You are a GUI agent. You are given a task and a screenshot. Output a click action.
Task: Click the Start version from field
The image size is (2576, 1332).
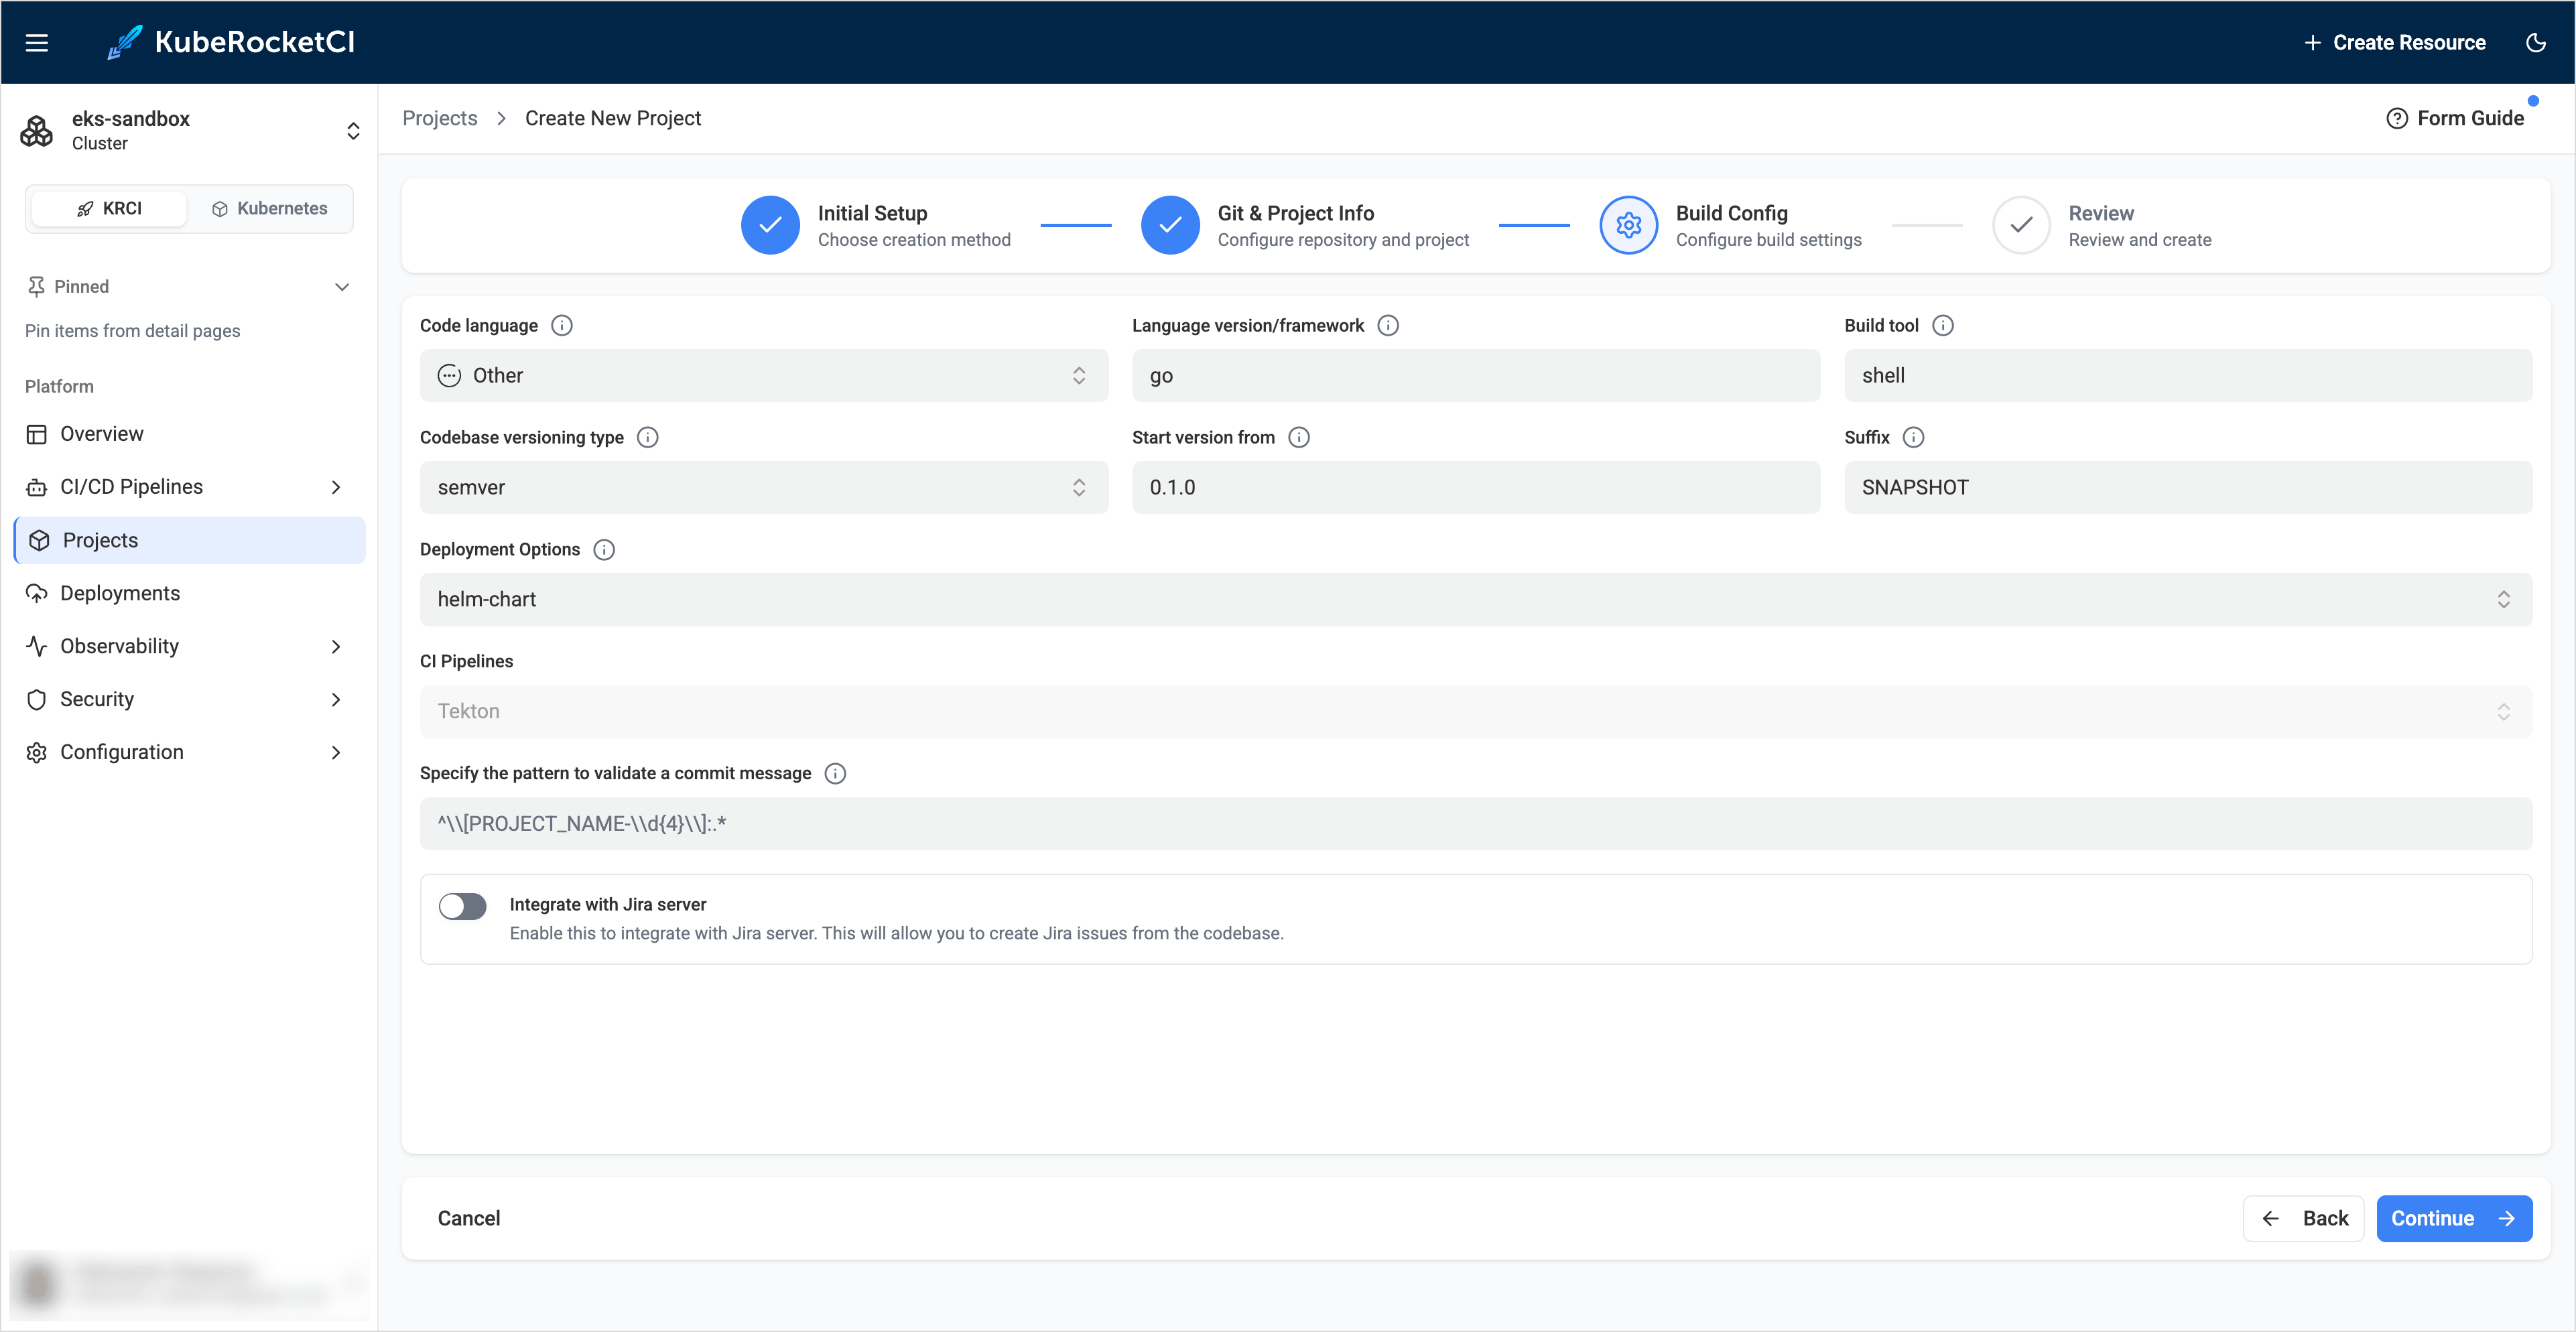1476,487
